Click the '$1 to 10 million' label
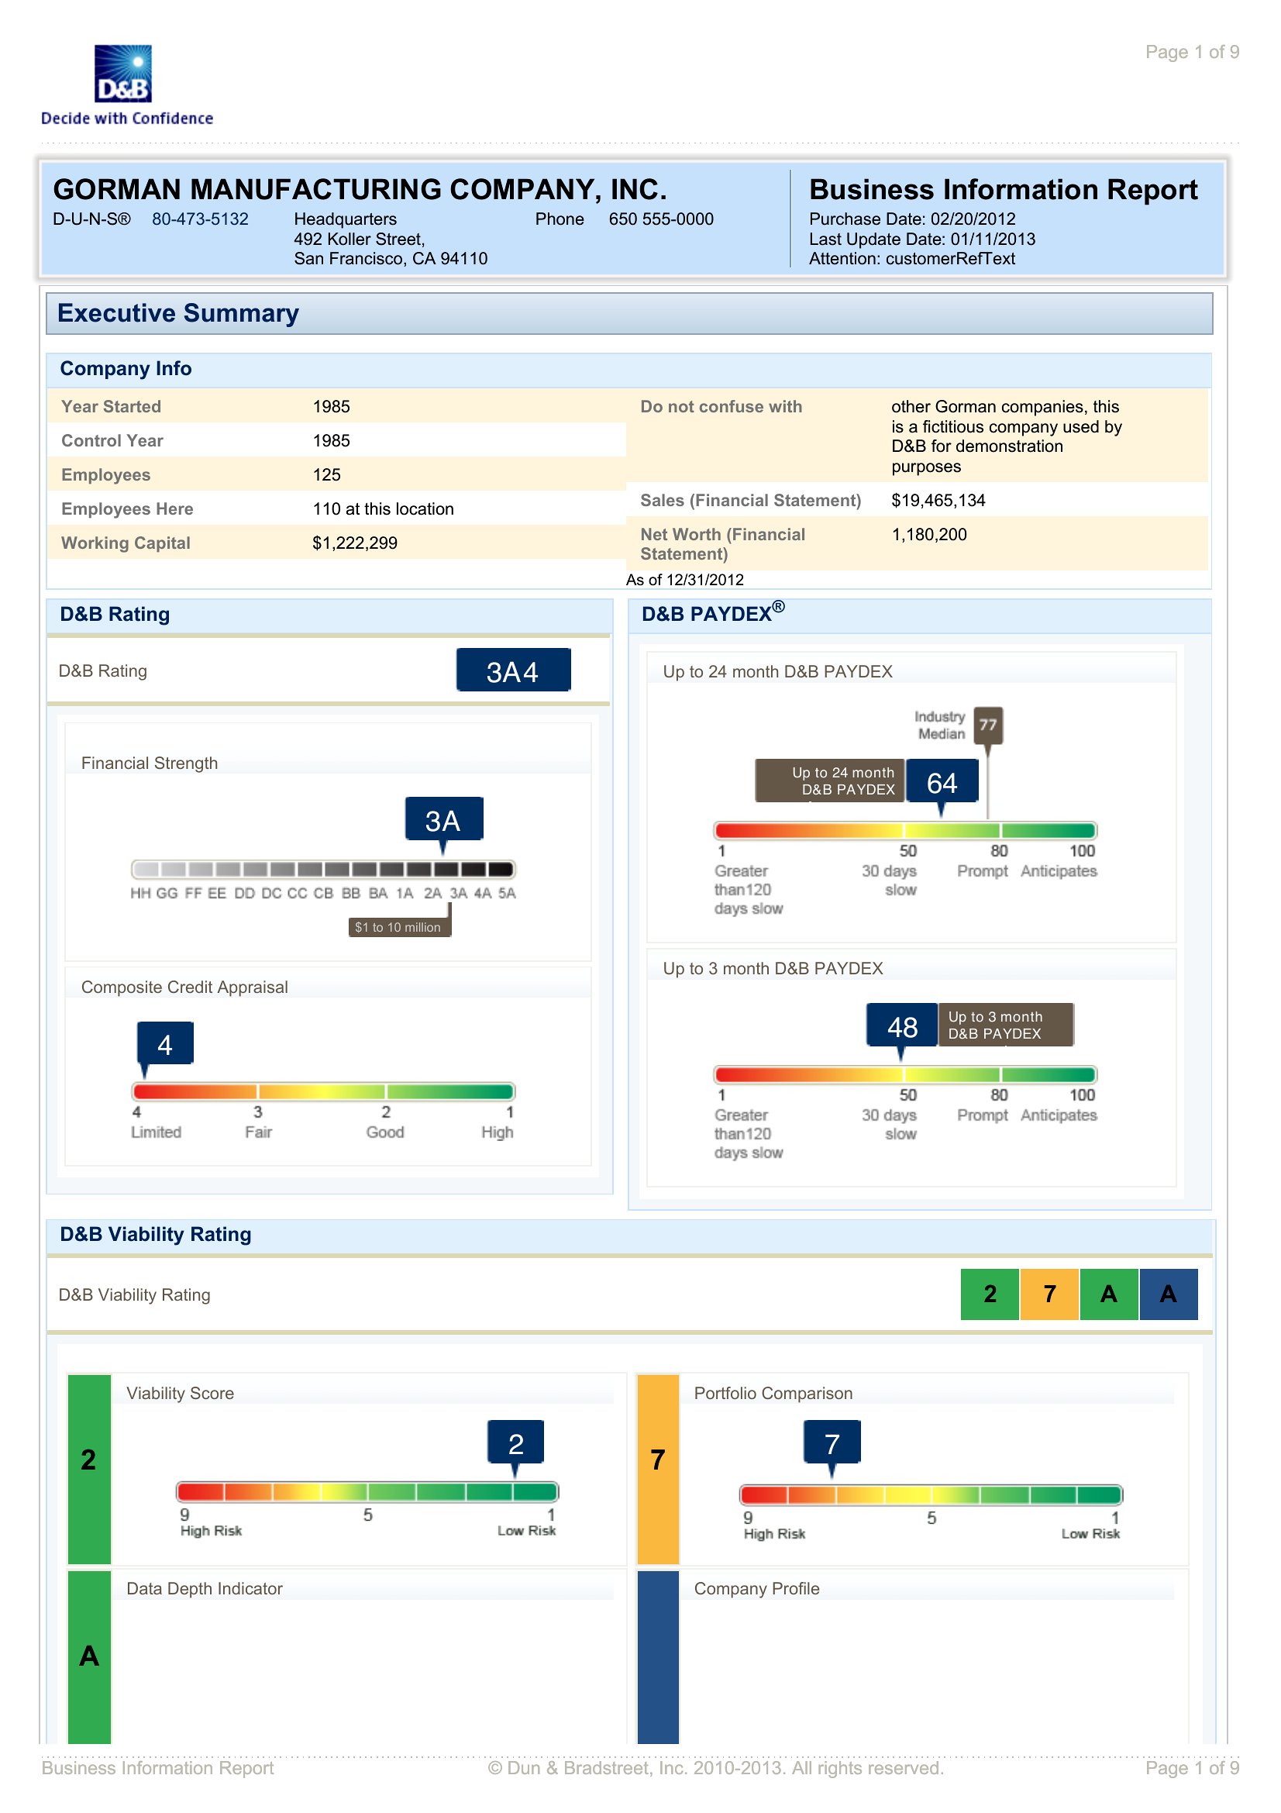Screen dimensions: 1281x1813 (398, 928)
